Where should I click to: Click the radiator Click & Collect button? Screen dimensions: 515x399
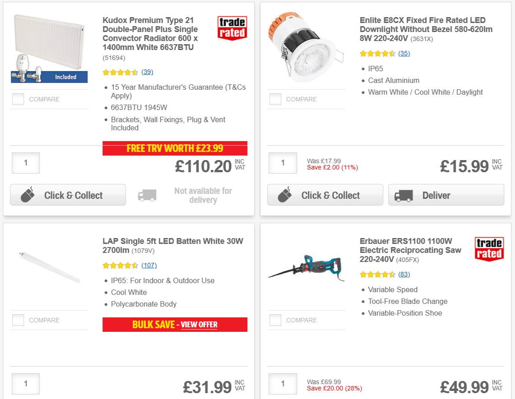coord(68,195)
